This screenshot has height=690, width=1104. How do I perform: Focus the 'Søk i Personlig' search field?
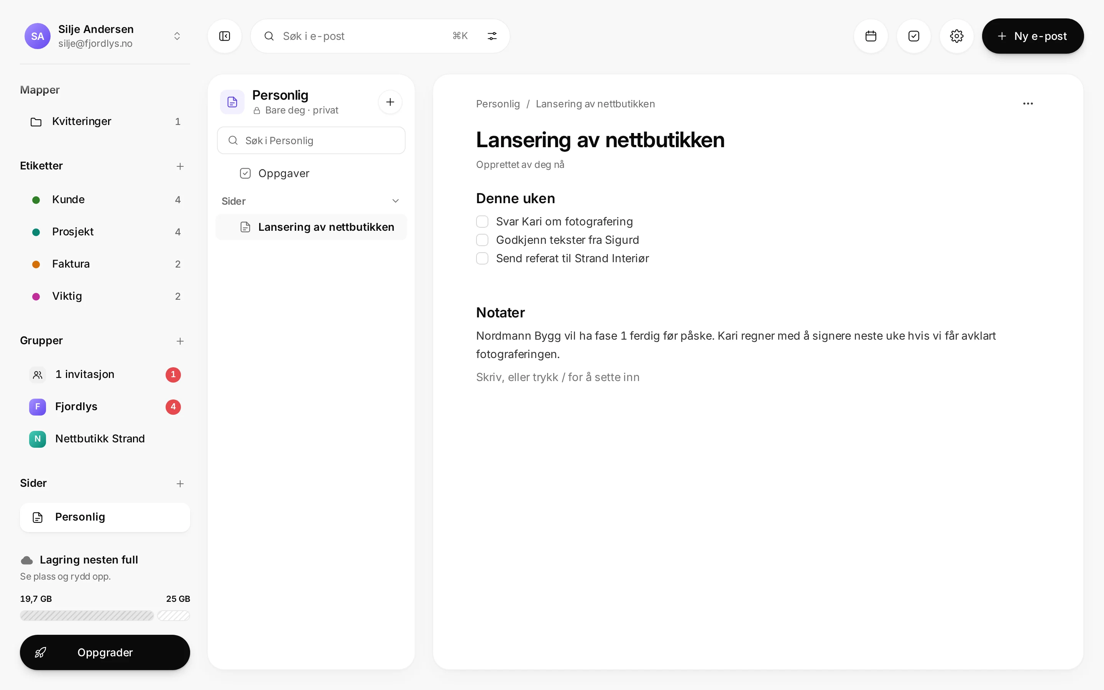click(x=311, y=141)
